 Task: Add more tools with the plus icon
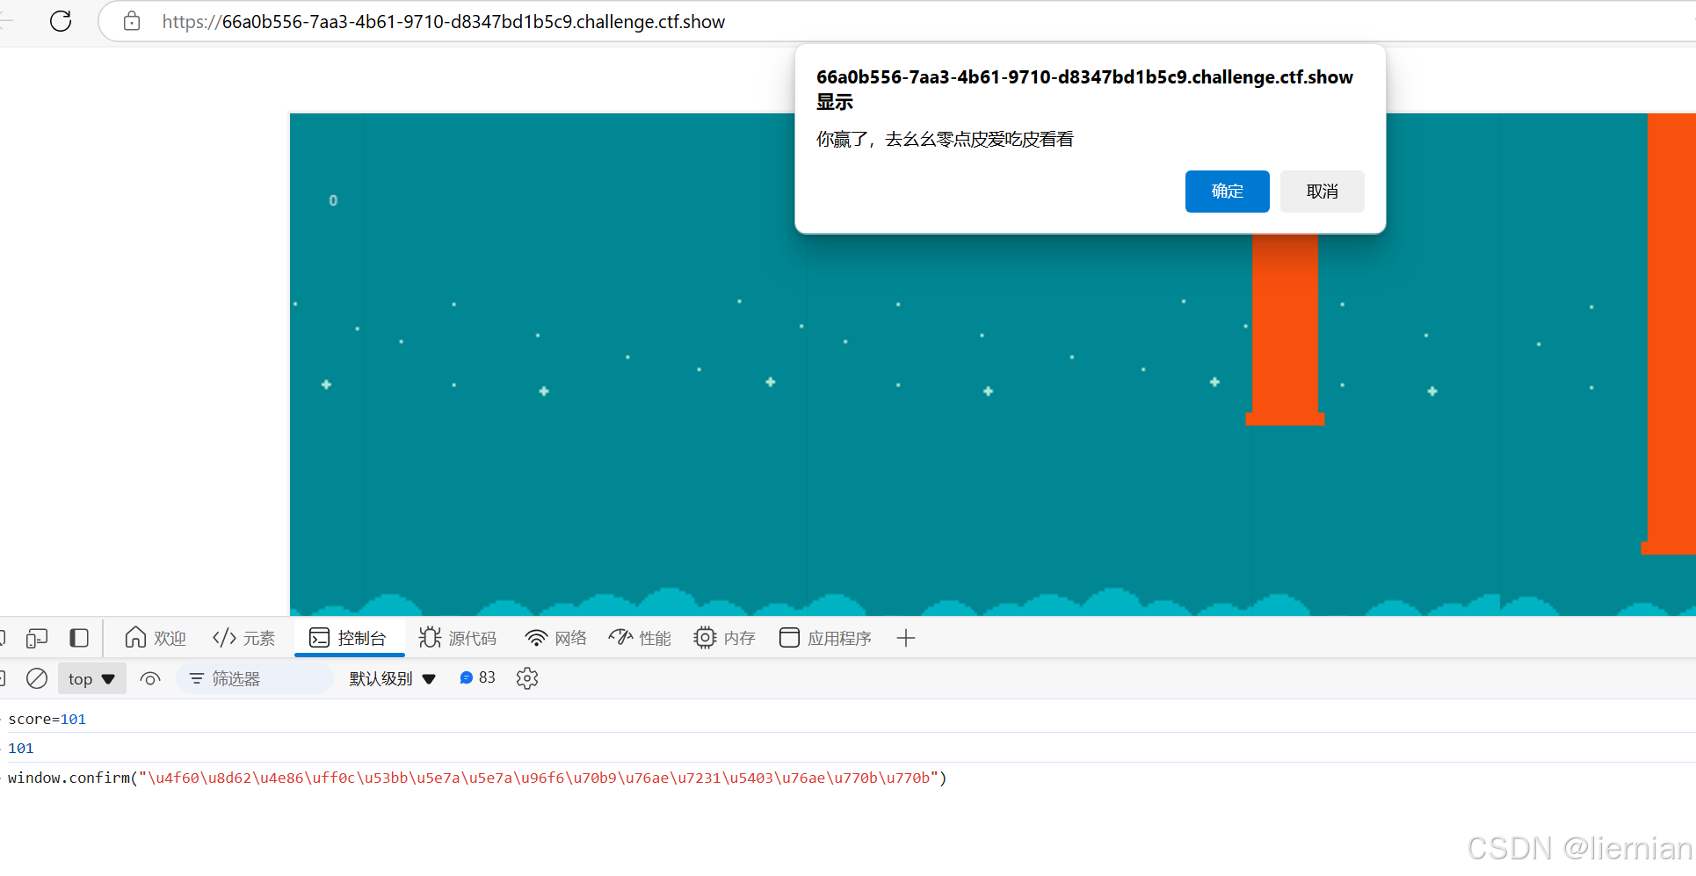(906, 638)
